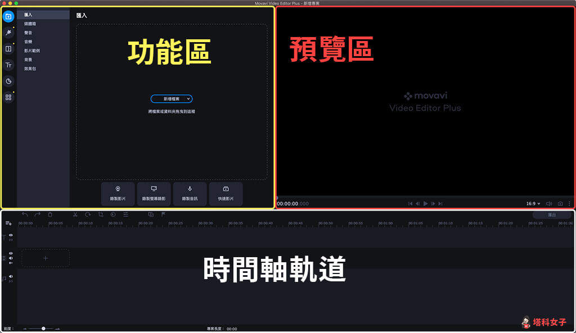Adjust the timeline zoom slider

click(44, 327)
